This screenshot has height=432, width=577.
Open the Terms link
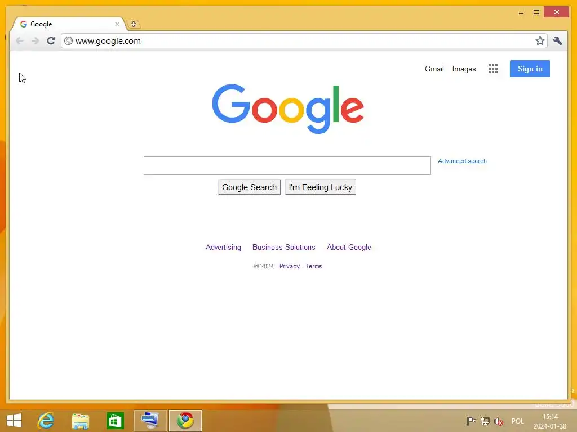pos(313,266)
